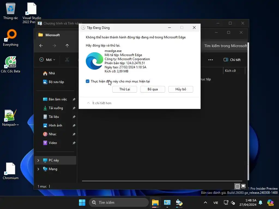Image resolution: width=279 pixels, height=209 pixels.
Task: Click Tìm kiếm trong Microsoft search box
Action: 225,46
